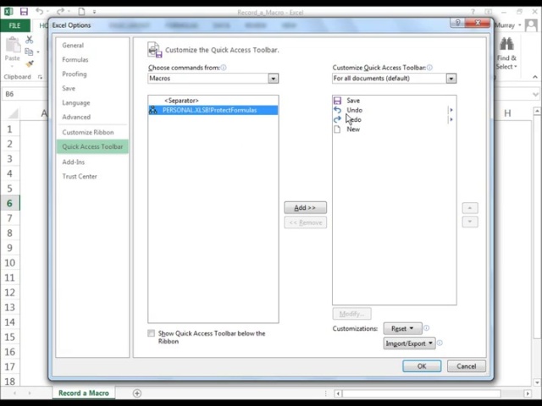The width and height of the screenshot is (542, 406).
Task: Expand the Undo submenu arrow in list
Action: [x=451, y=110]
